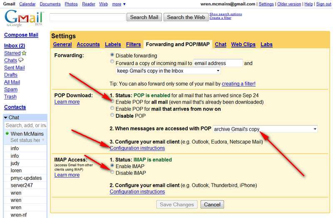This screenshot has height=218, width=333.
Task: Open Inbox (2) folder
Action: pyautogui.click(x=15, y=46)
